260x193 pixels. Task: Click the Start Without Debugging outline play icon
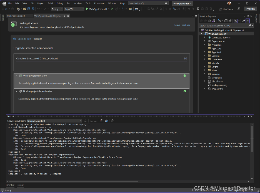(112, 9)
